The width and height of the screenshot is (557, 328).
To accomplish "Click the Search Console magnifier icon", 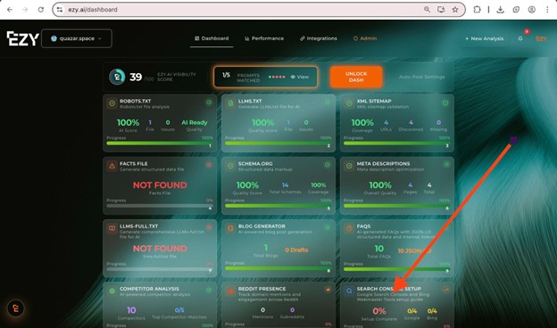I will pos(349,291).
